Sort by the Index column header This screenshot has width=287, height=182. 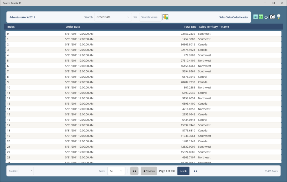point(11,27)
